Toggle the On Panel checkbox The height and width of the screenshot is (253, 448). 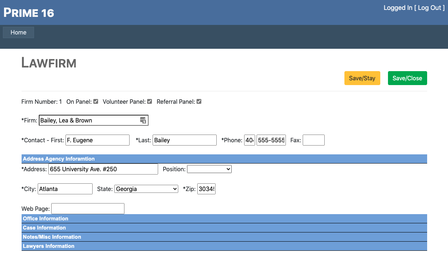pos(96,102)
